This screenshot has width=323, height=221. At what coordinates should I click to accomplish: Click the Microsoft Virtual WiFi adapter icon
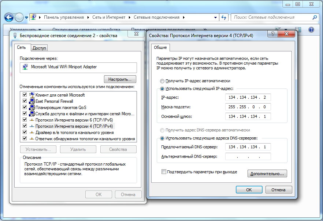25,67
